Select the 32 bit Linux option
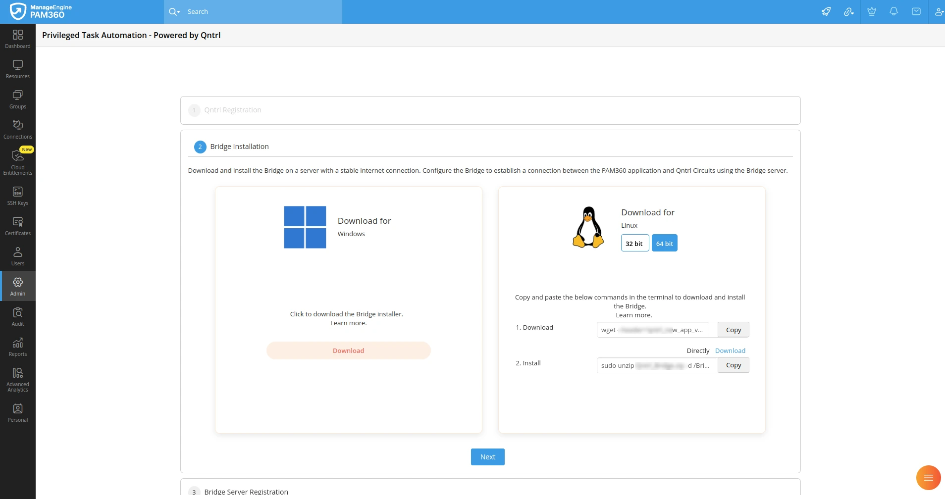 (634, 243)
